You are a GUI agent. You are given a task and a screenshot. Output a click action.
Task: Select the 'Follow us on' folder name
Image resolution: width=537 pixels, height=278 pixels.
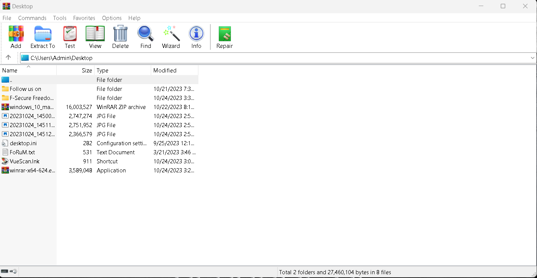click(25, 89)
